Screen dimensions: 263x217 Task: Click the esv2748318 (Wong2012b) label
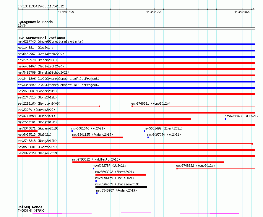(37, 141)
